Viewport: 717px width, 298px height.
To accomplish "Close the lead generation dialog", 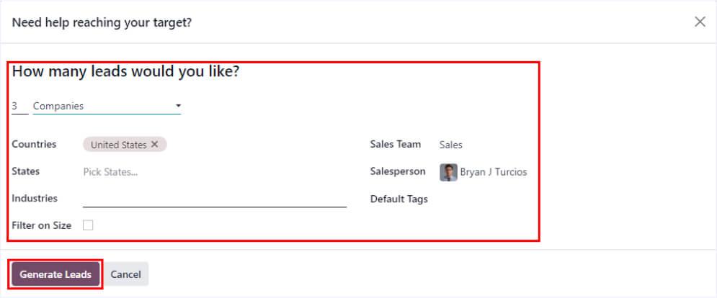I will pos(700,22).
